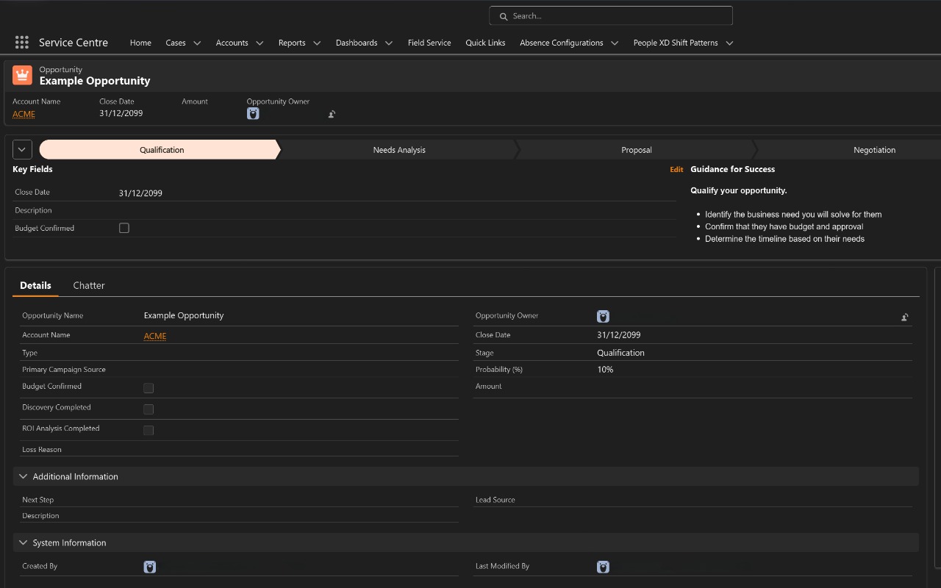Click ACME link in header highlights
The height and width of the screenshot is (588, 941).
click(24, 114)
